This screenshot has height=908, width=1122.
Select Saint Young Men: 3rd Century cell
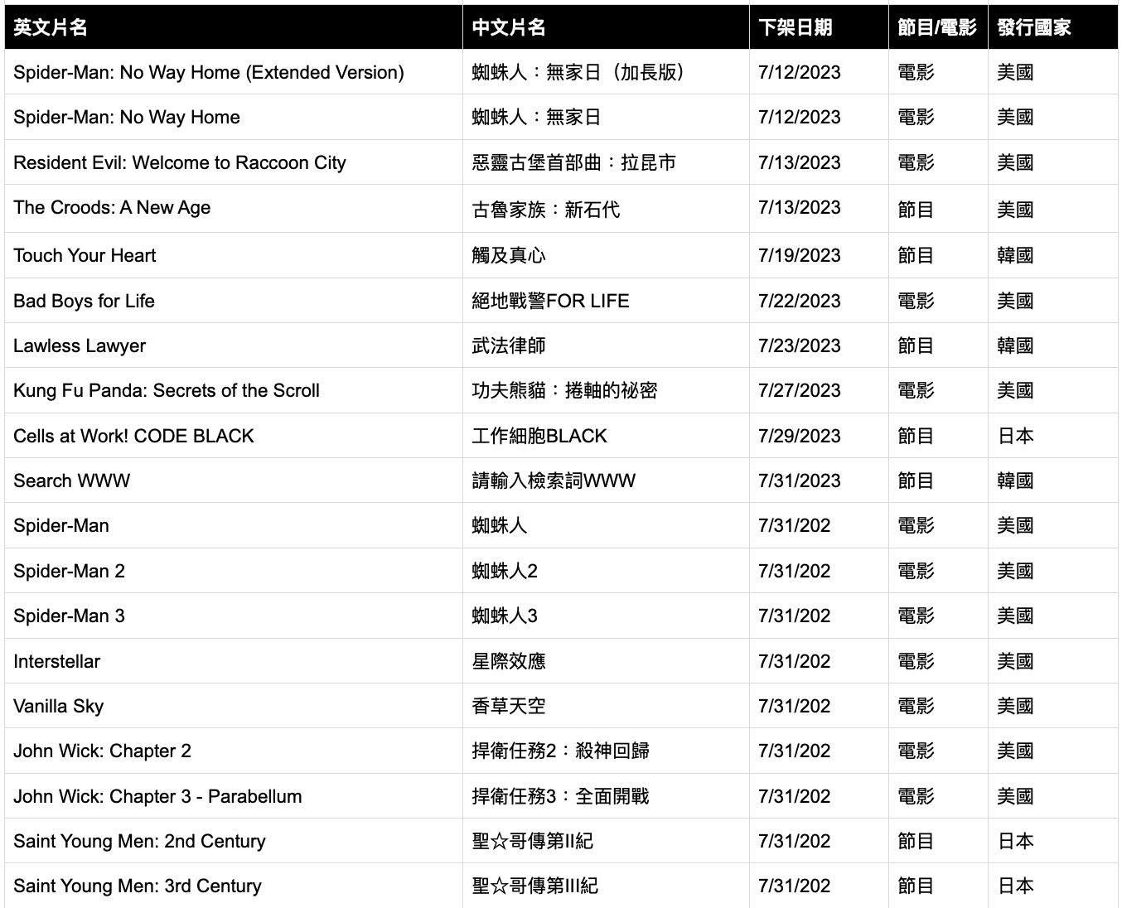click(234, 886)
